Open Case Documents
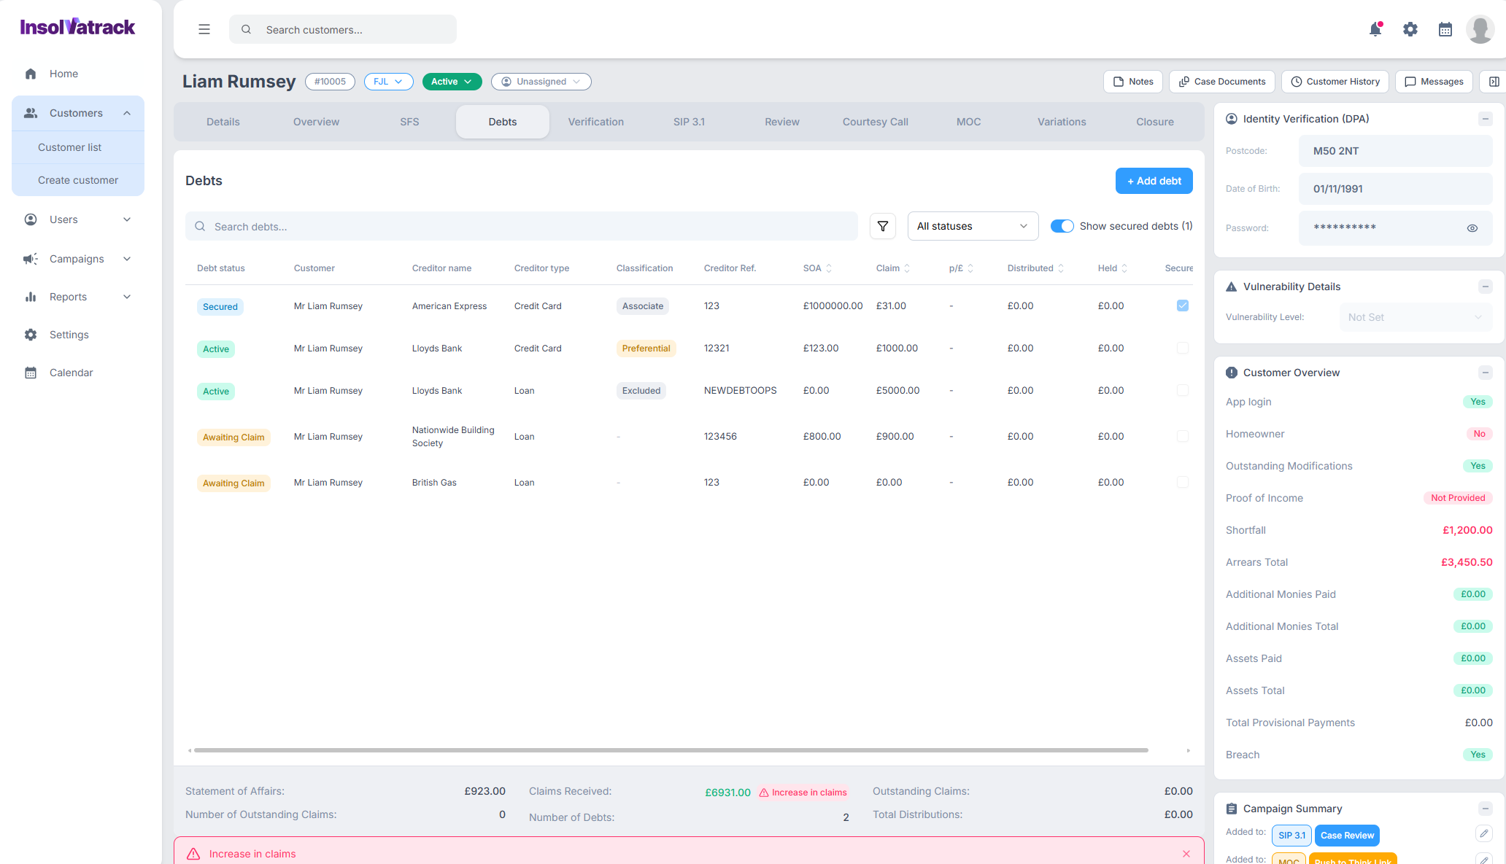 1222,82
